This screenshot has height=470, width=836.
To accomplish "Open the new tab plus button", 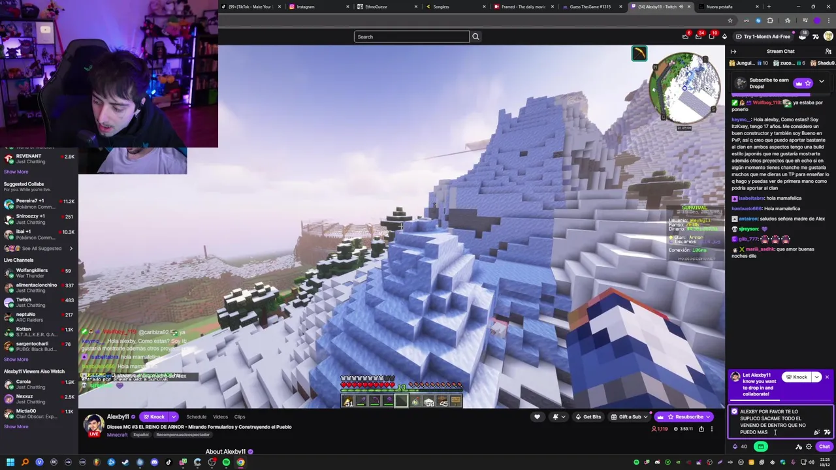I will (x=769, y=7).
